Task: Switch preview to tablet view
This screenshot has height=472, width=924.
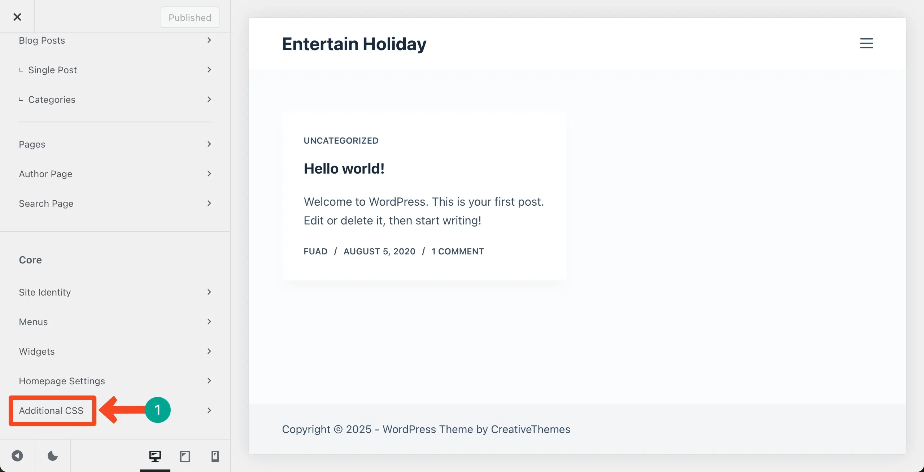Action: pyautogui.click(x=185, y=456)
